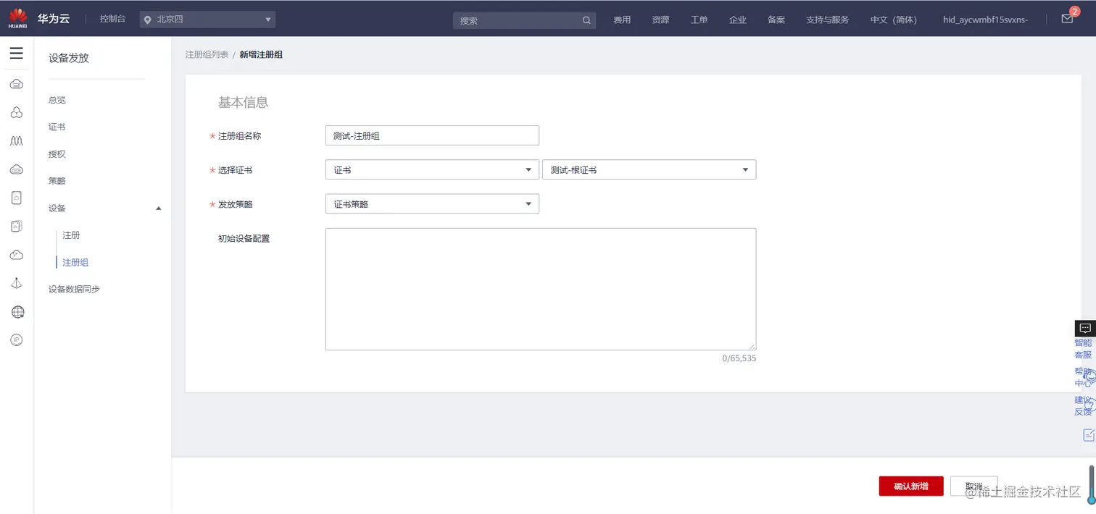Go to 证书 in the sidebar
Screen dimensions: 1096x514
tap(57, 127)
